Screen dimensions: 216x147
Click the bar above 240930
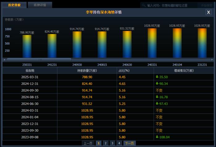[x=77, y=44]
